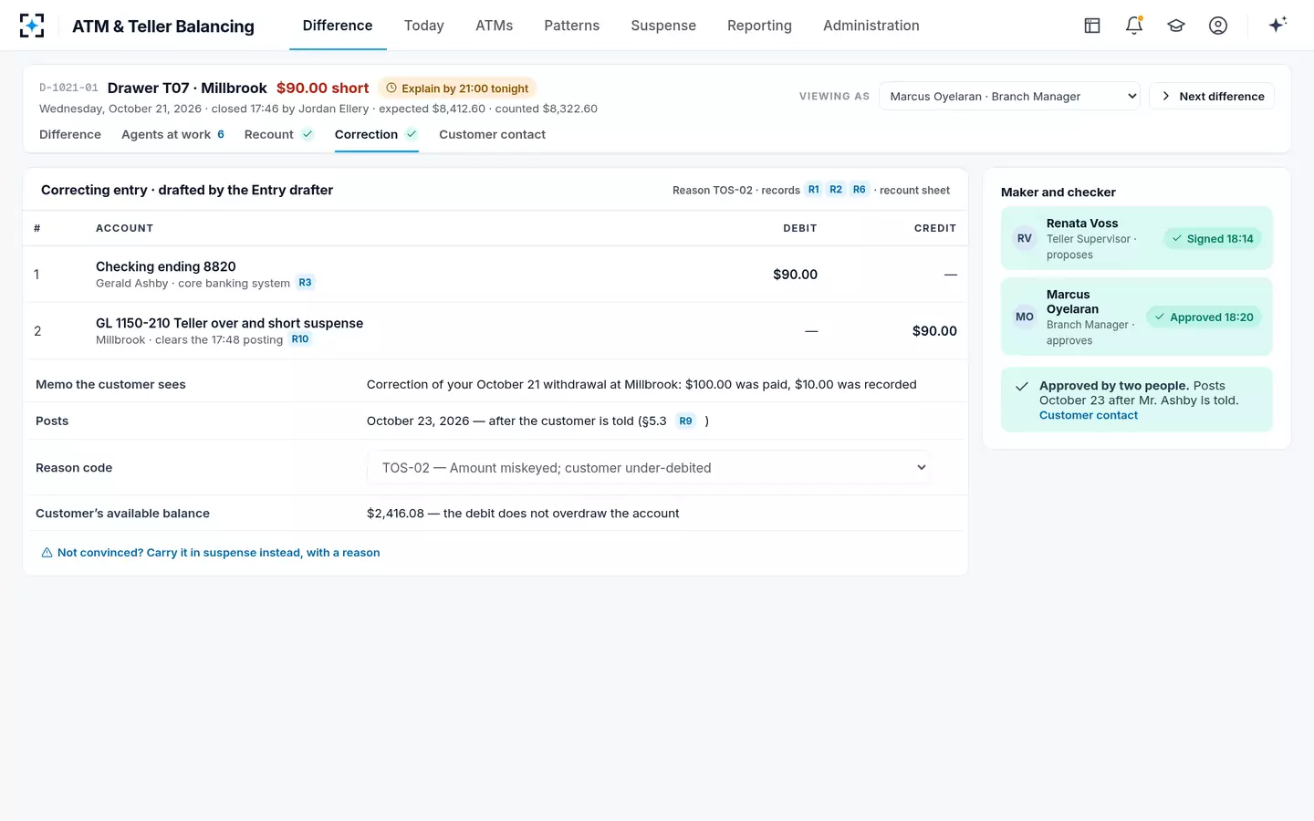Open the Patterns tab
The width and height of the screenshot is (1314, 821).
click(572, 26)
